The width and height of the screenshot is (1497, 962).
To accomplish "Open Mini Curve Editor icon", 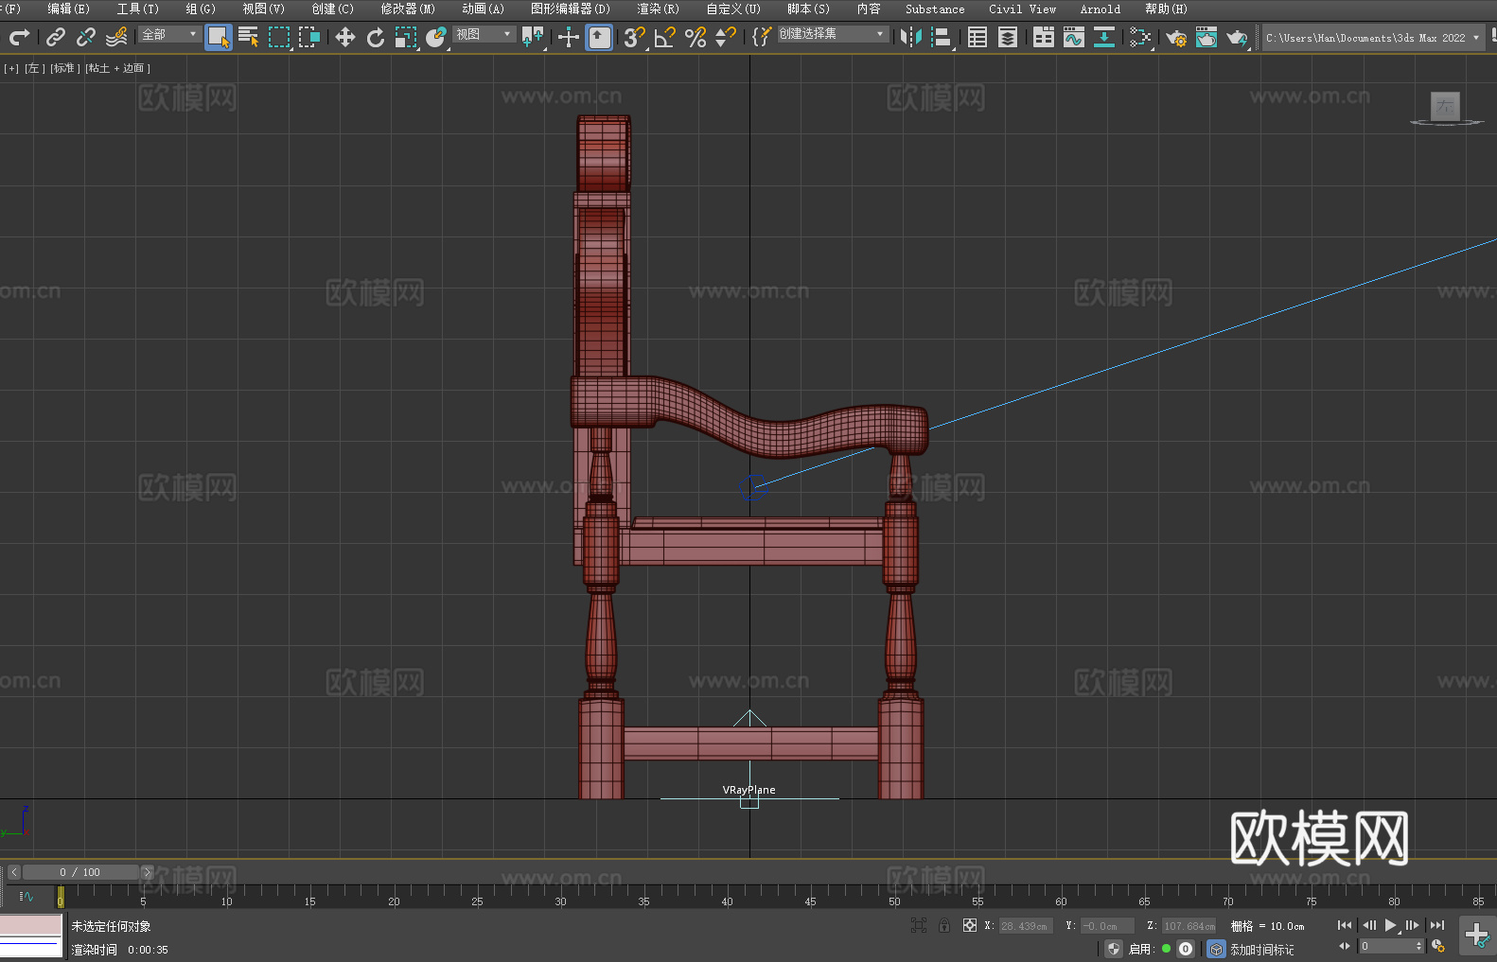I will click(x=26, y=896).
